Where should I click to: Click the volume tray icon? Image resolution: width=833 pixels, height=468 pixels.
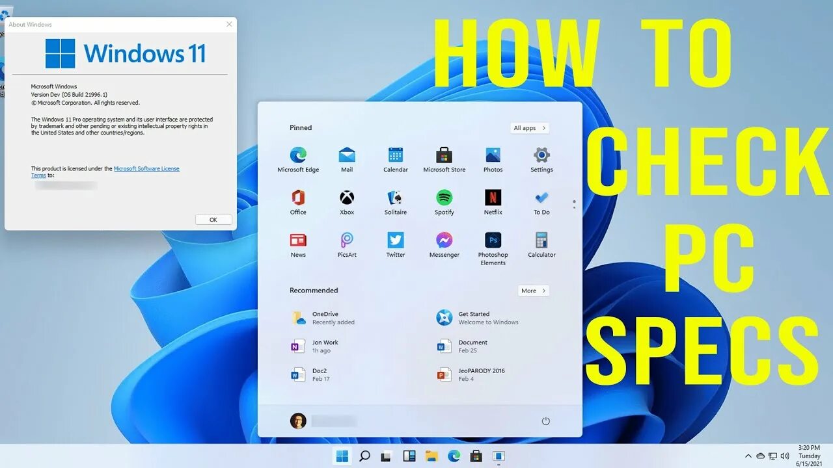pyautogui.click(x=785, y=456)
